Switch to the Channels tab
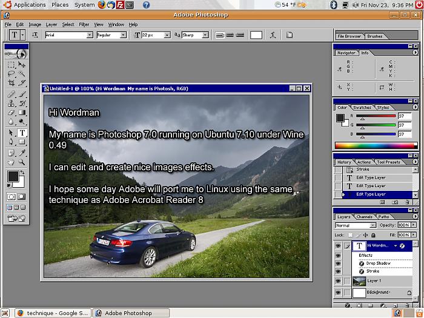The height and width of the screenshot is (318, 424). 364,216
